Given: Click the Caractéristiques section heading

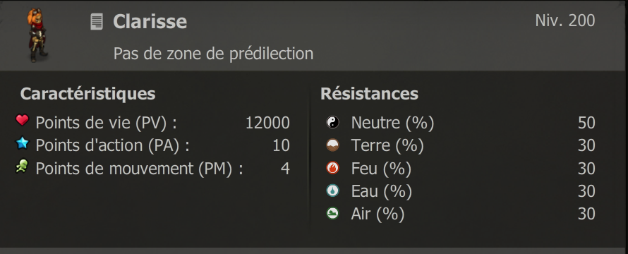Looking at the screenshot, I should [x=87, y=94].
